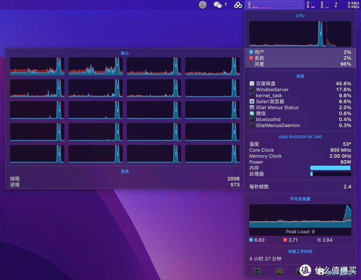Viewport: 361px width, 280px height.
Task: Open the SSD menu bar indicator
Action: (x=325, y=5)
